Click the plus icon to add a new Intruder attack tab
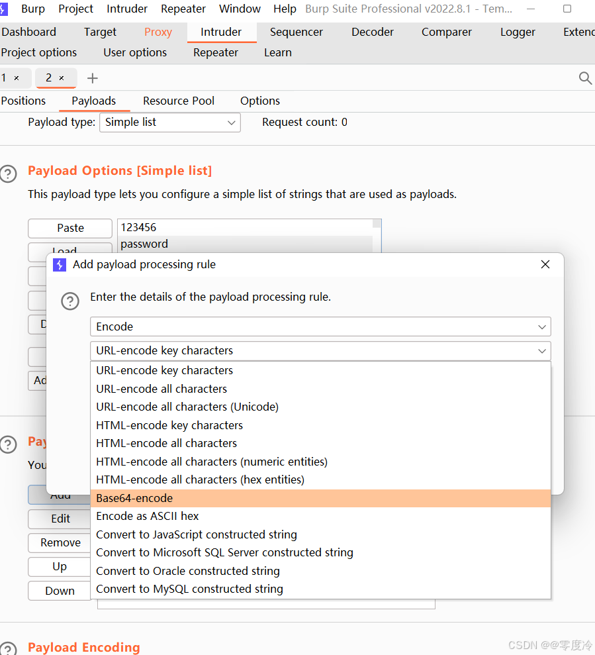The height and width of the screenshot is (655, 595). tap(92, 77)
